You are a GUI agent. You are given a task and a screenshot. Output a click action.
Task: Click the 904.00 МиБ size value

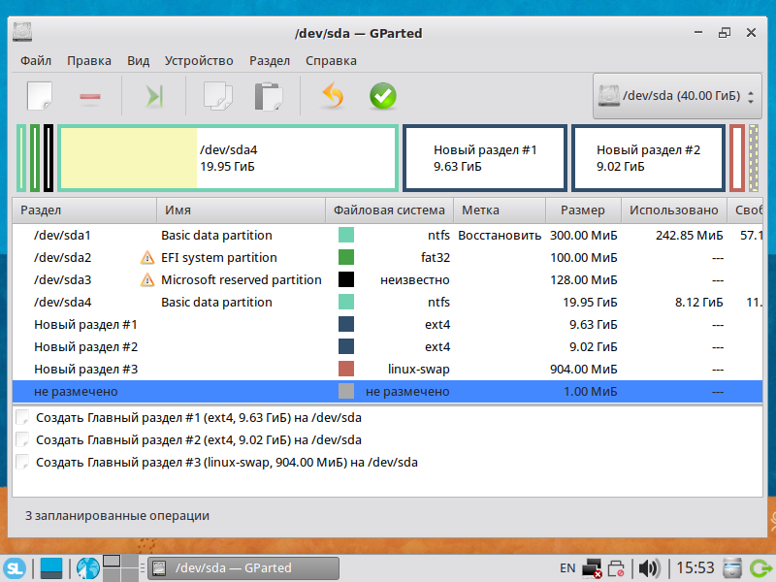click(x=584, y=370)
